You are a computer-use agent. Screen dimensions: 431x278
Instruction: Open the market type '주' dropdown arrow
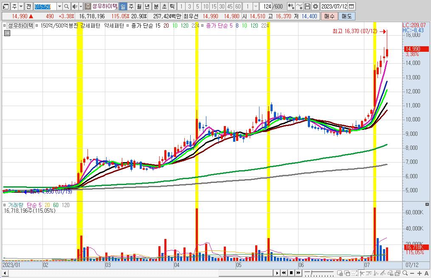[x=21, y=6]
